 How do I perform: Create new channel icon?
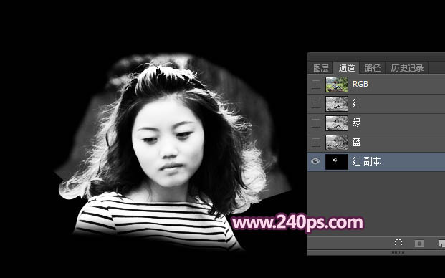(441, 244)
